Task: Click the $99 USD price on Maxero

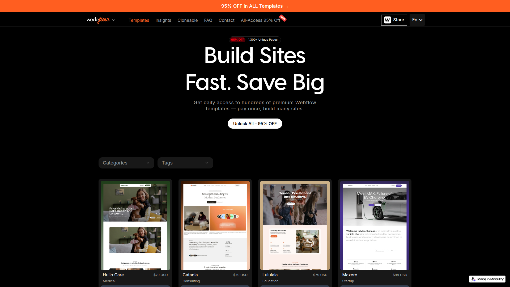Action: (400, 275)
